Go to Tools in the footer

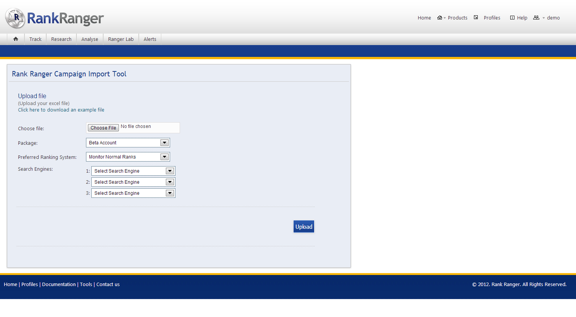86,285
